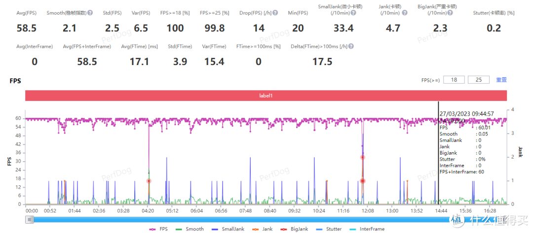Click the Drop(FPS) value 14
The height and width of the screenshot is (233, 533).
pos(259,28)
